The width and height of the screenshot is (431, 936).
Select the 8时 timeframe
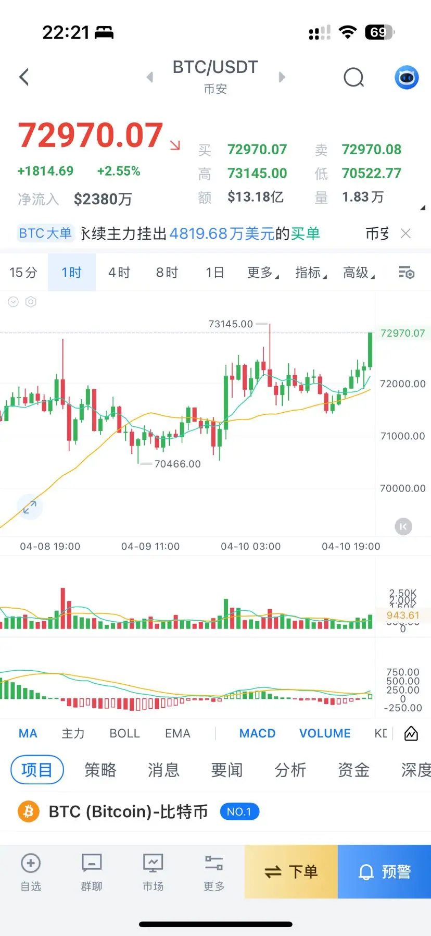[167, 273]
